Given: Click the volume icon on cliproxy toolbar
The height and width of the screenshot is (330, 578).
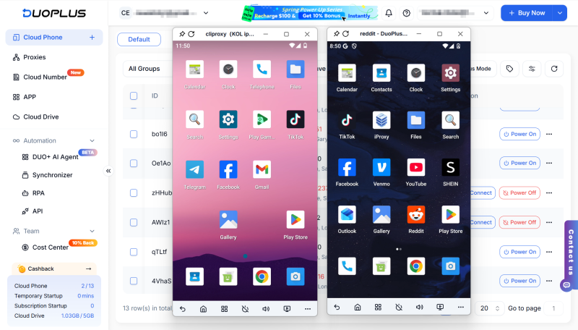Looking at the screenshot, I should pyautogui.click(x=266, y=308).
